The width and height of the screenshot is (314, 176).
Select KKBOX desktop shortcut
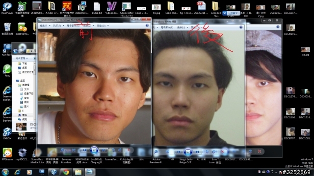pyautogui.click(x=7, y=133)
